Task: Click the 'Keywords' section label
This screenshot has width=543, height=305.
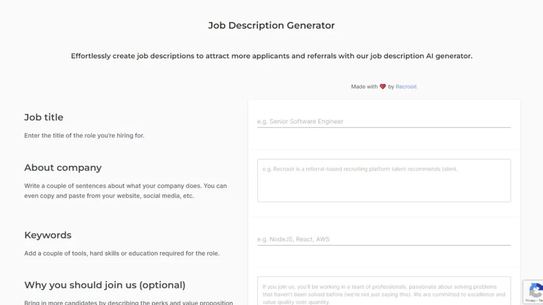Action: [x=48, y=235]
